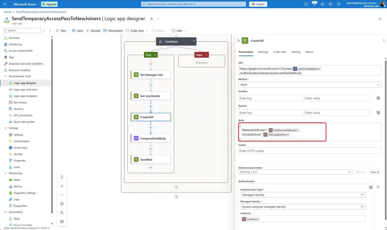The height and width of the screenshot is (230, 387).
Task: Open the Authentication Type dropdown
Action: click(303, 195)
